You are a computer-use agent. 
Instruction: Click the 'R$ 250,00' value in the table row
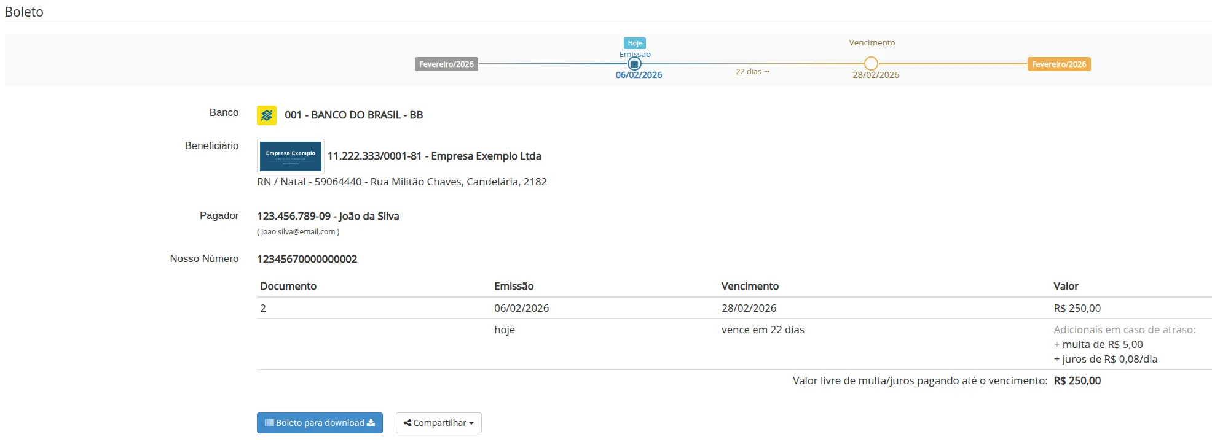(x=1077, y=308)
